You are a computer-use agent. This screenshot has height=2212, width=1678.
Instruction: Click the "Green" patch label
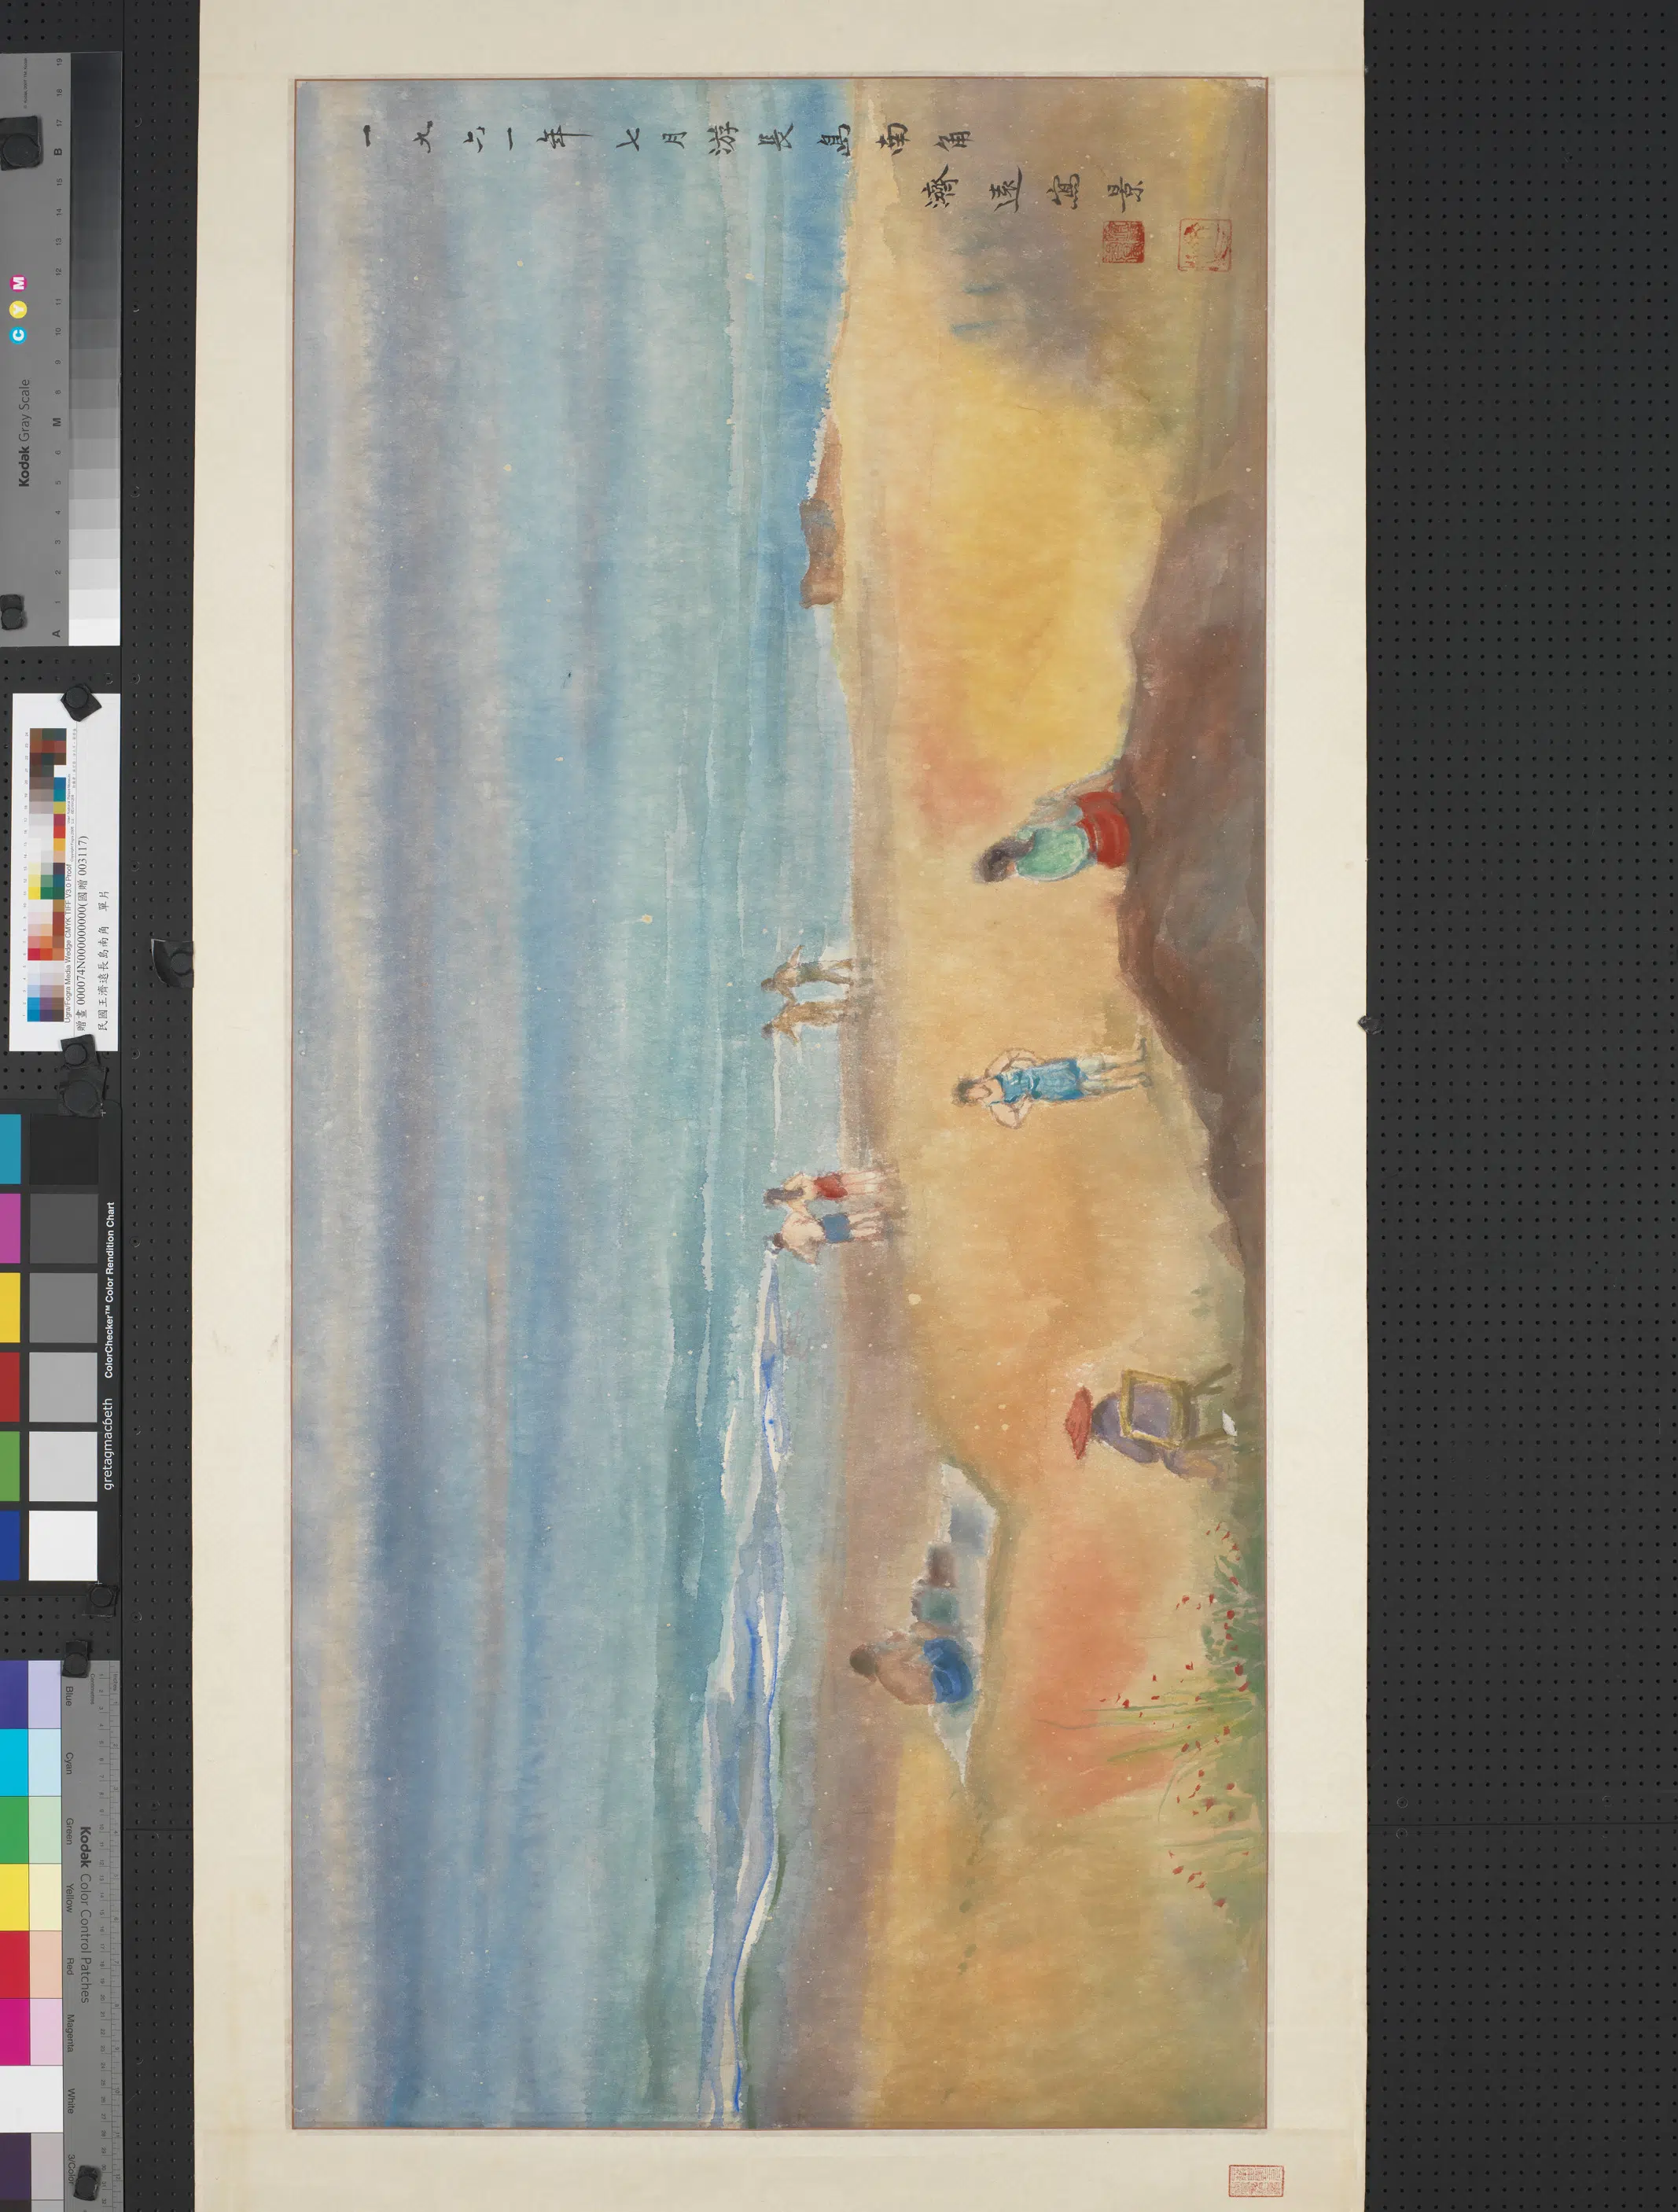tap(69, 1832)
